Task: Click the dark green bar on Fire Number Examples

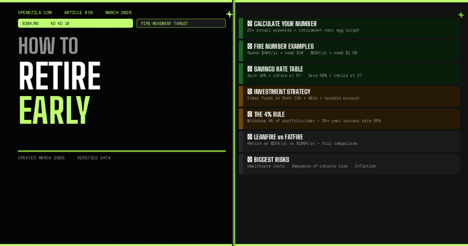Action: click(240, 51)
